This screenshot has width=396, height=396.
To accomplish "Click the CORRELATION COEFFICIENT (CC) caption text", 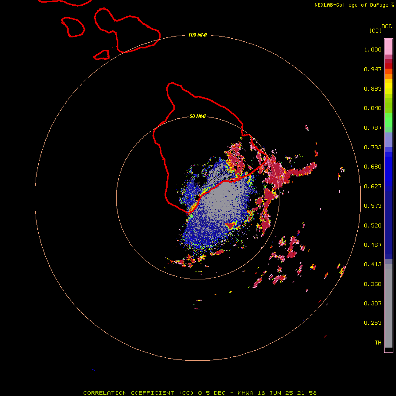I will 139,393.
